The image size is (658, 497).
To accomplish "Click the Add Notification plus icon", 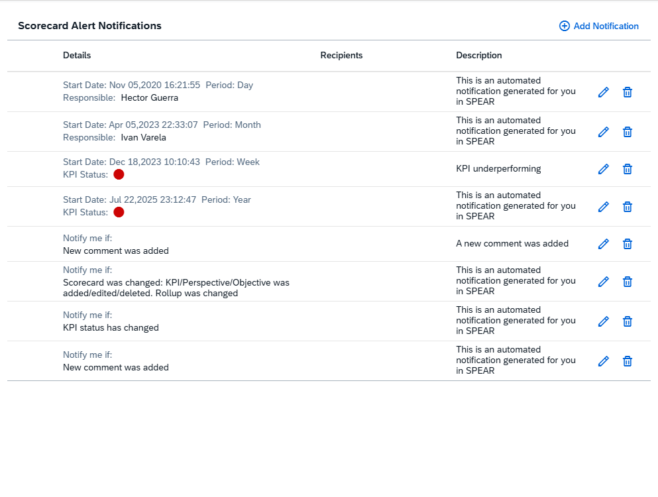I will pyautogui.click(x=564, y=26).
